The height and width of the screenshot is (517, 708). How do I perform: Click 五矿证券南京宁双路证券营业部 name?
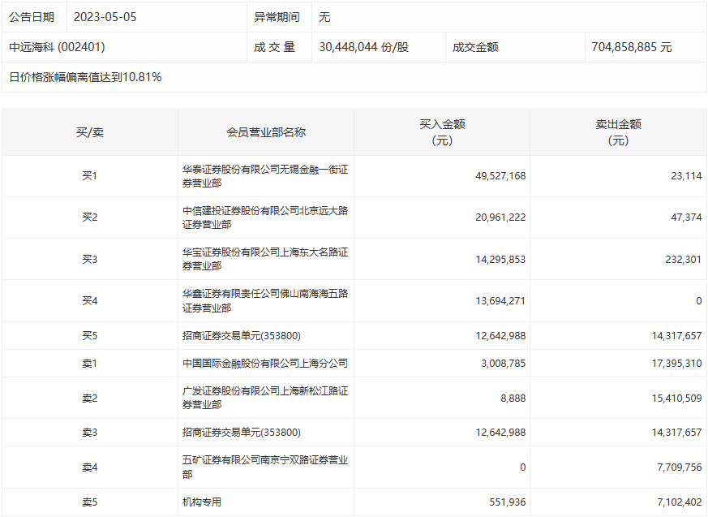[265, 467]
